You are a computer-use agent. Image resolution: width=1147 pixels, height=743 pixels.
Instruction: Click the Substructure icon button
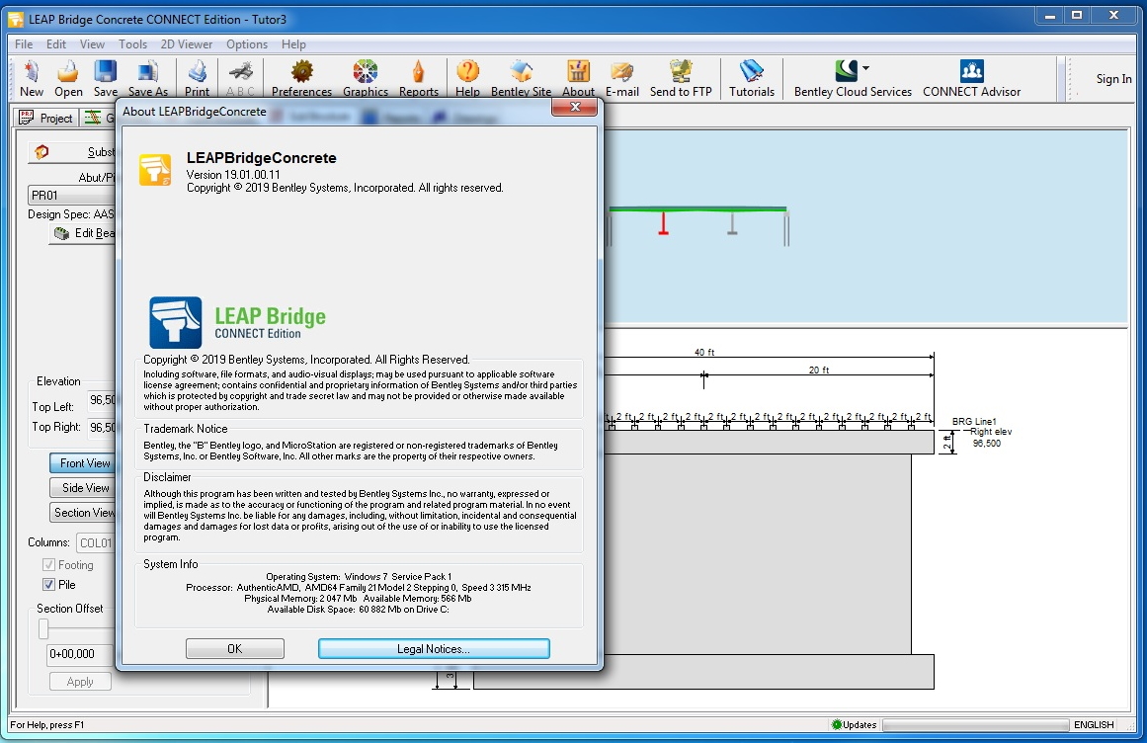coord(72,152)
